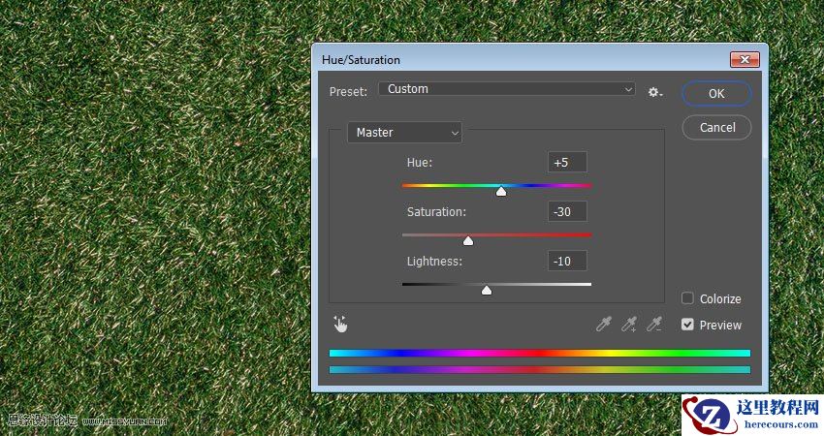This screenshot has width=824, height=436.
Task: Focus the Lightness value field showing -10
Action: click(567, 261)
